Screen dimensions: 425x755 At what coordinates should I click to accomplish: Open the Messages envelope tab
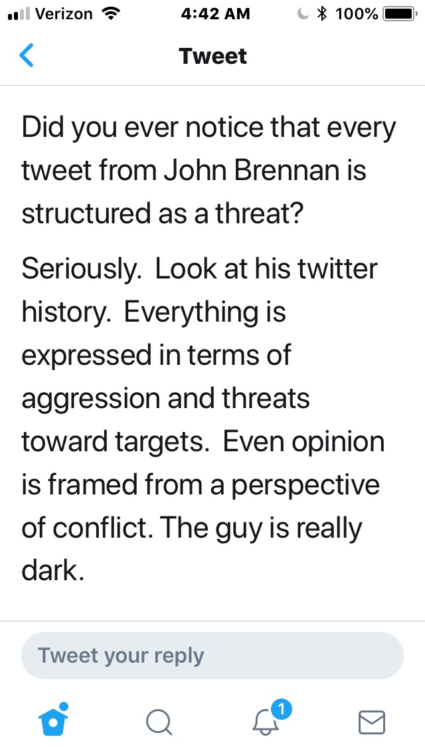click(372, 722)
